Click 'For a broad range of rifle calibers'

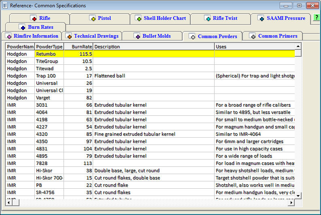[255, 105]
